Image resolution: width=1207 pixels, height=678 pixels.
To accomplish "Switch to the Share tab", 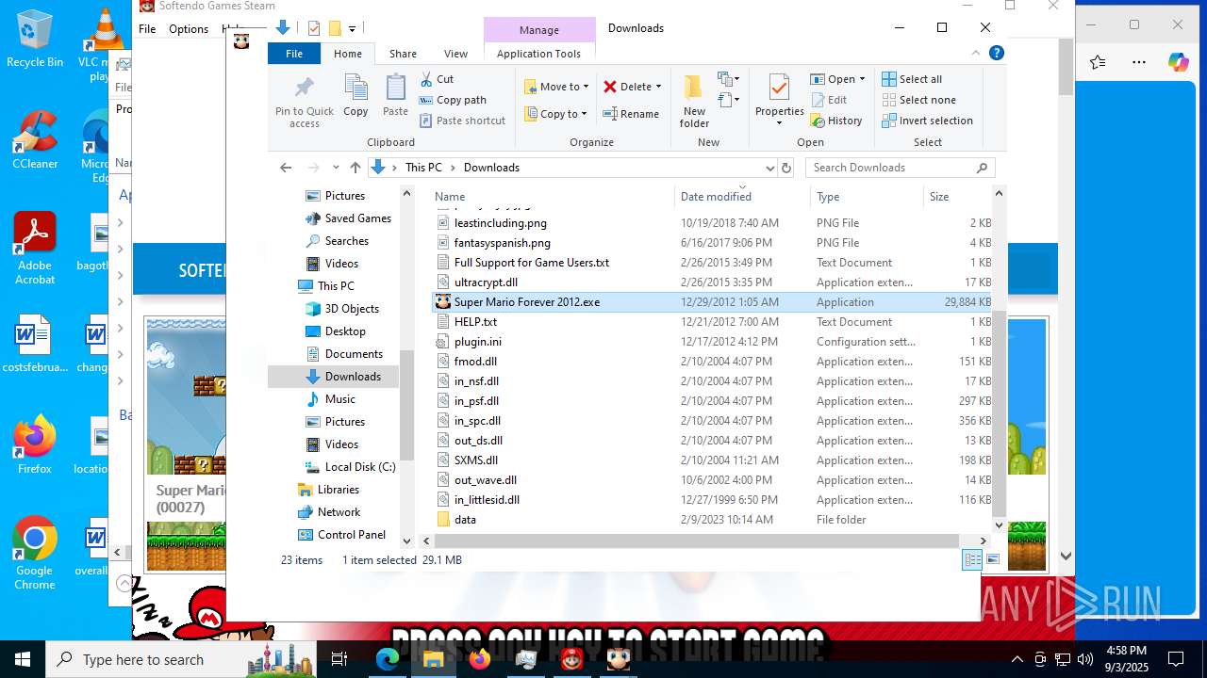I will coord(403,54).
